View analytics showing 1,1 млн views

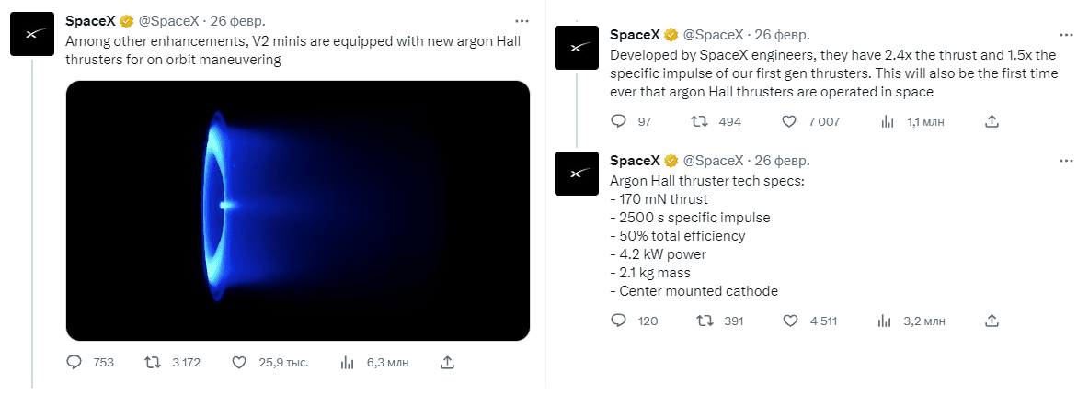pyautogui.click(x=888, y=121)
